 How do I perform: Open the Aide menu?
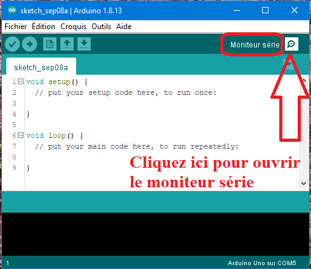click(x=124, y=27)
